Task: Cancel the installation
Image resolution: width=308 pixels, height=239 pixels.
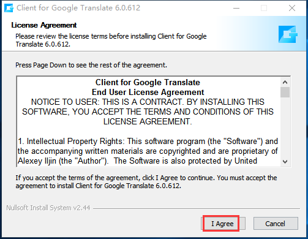Action: tap(276, 224)
